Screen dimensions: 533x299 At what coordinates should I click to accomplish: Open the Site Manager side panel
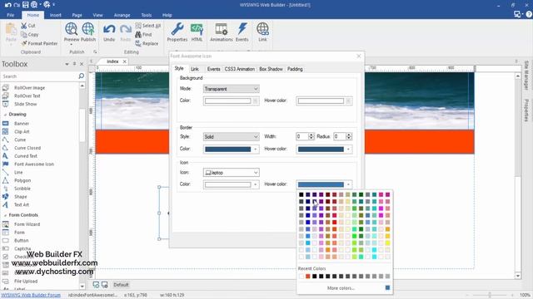526,75
